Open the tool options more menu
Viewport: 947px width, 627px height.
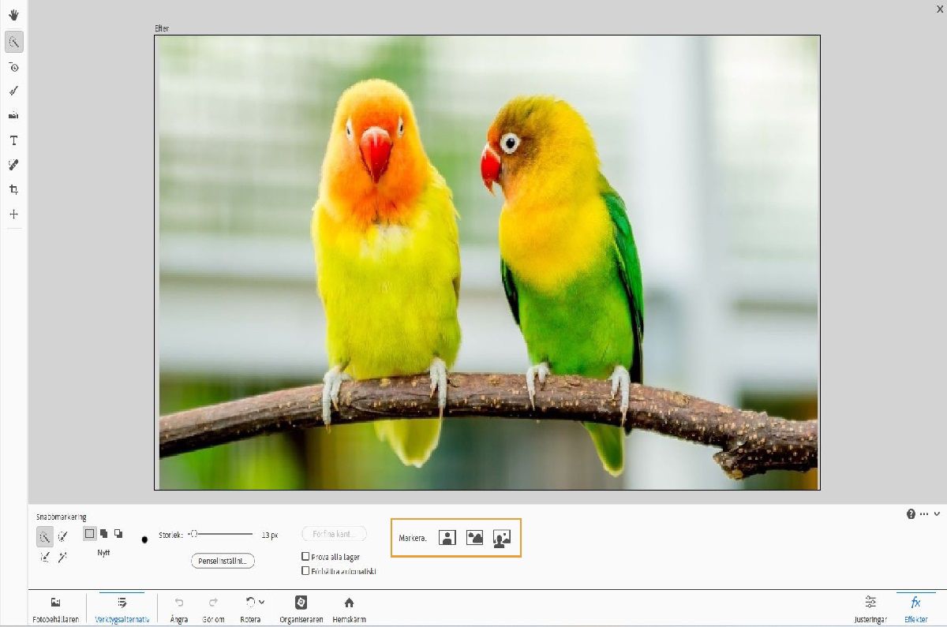925,513
